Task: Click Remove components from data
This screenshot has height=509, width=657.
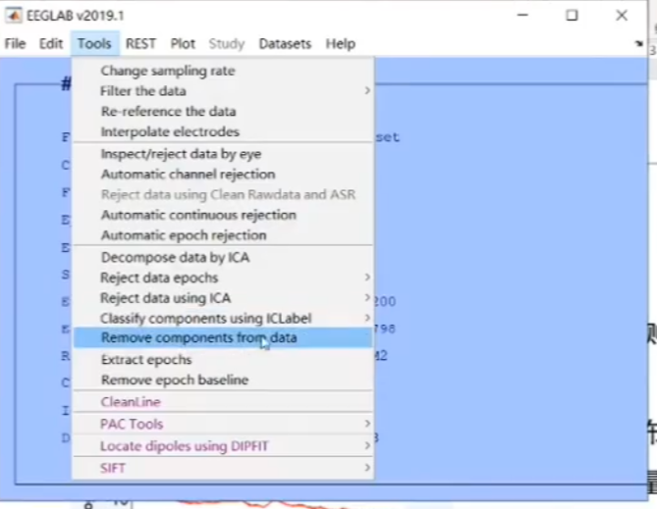Action: (198, 338)
